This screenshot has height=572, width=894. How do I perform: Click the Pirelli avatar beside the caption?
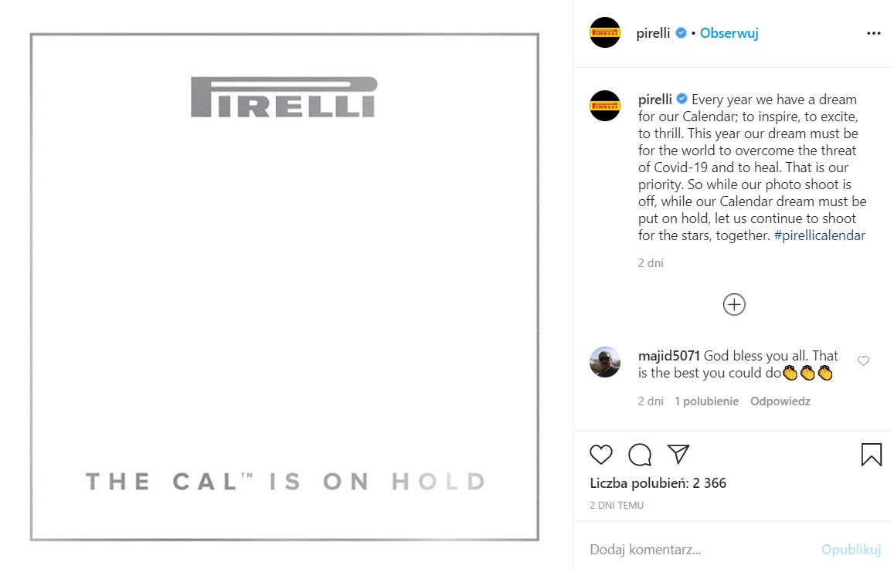point(605,106)
